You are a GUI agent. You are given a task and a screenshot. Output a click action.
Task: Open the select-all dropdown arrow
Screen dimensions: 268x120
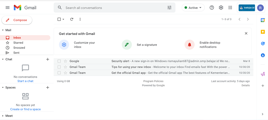pyautogui.click(x=63, y=19)
